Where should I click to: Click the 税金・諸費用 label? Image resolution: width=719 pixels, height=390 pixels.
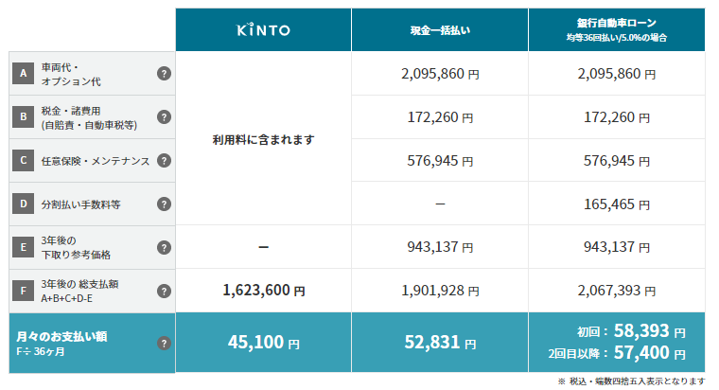[x=89, y=118]
